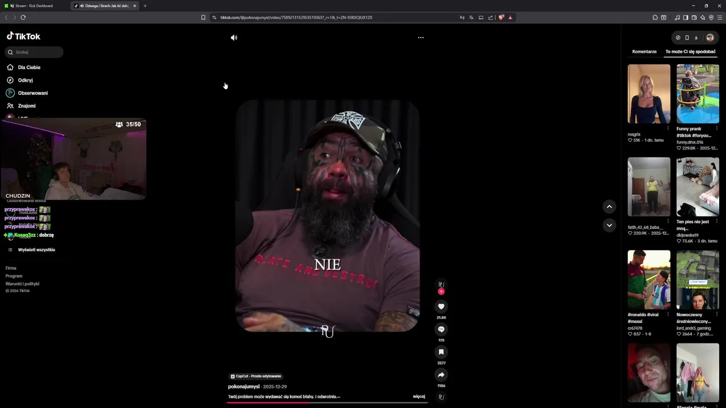
Task: Go to next video with down chevron
Action: coord(609,225)
